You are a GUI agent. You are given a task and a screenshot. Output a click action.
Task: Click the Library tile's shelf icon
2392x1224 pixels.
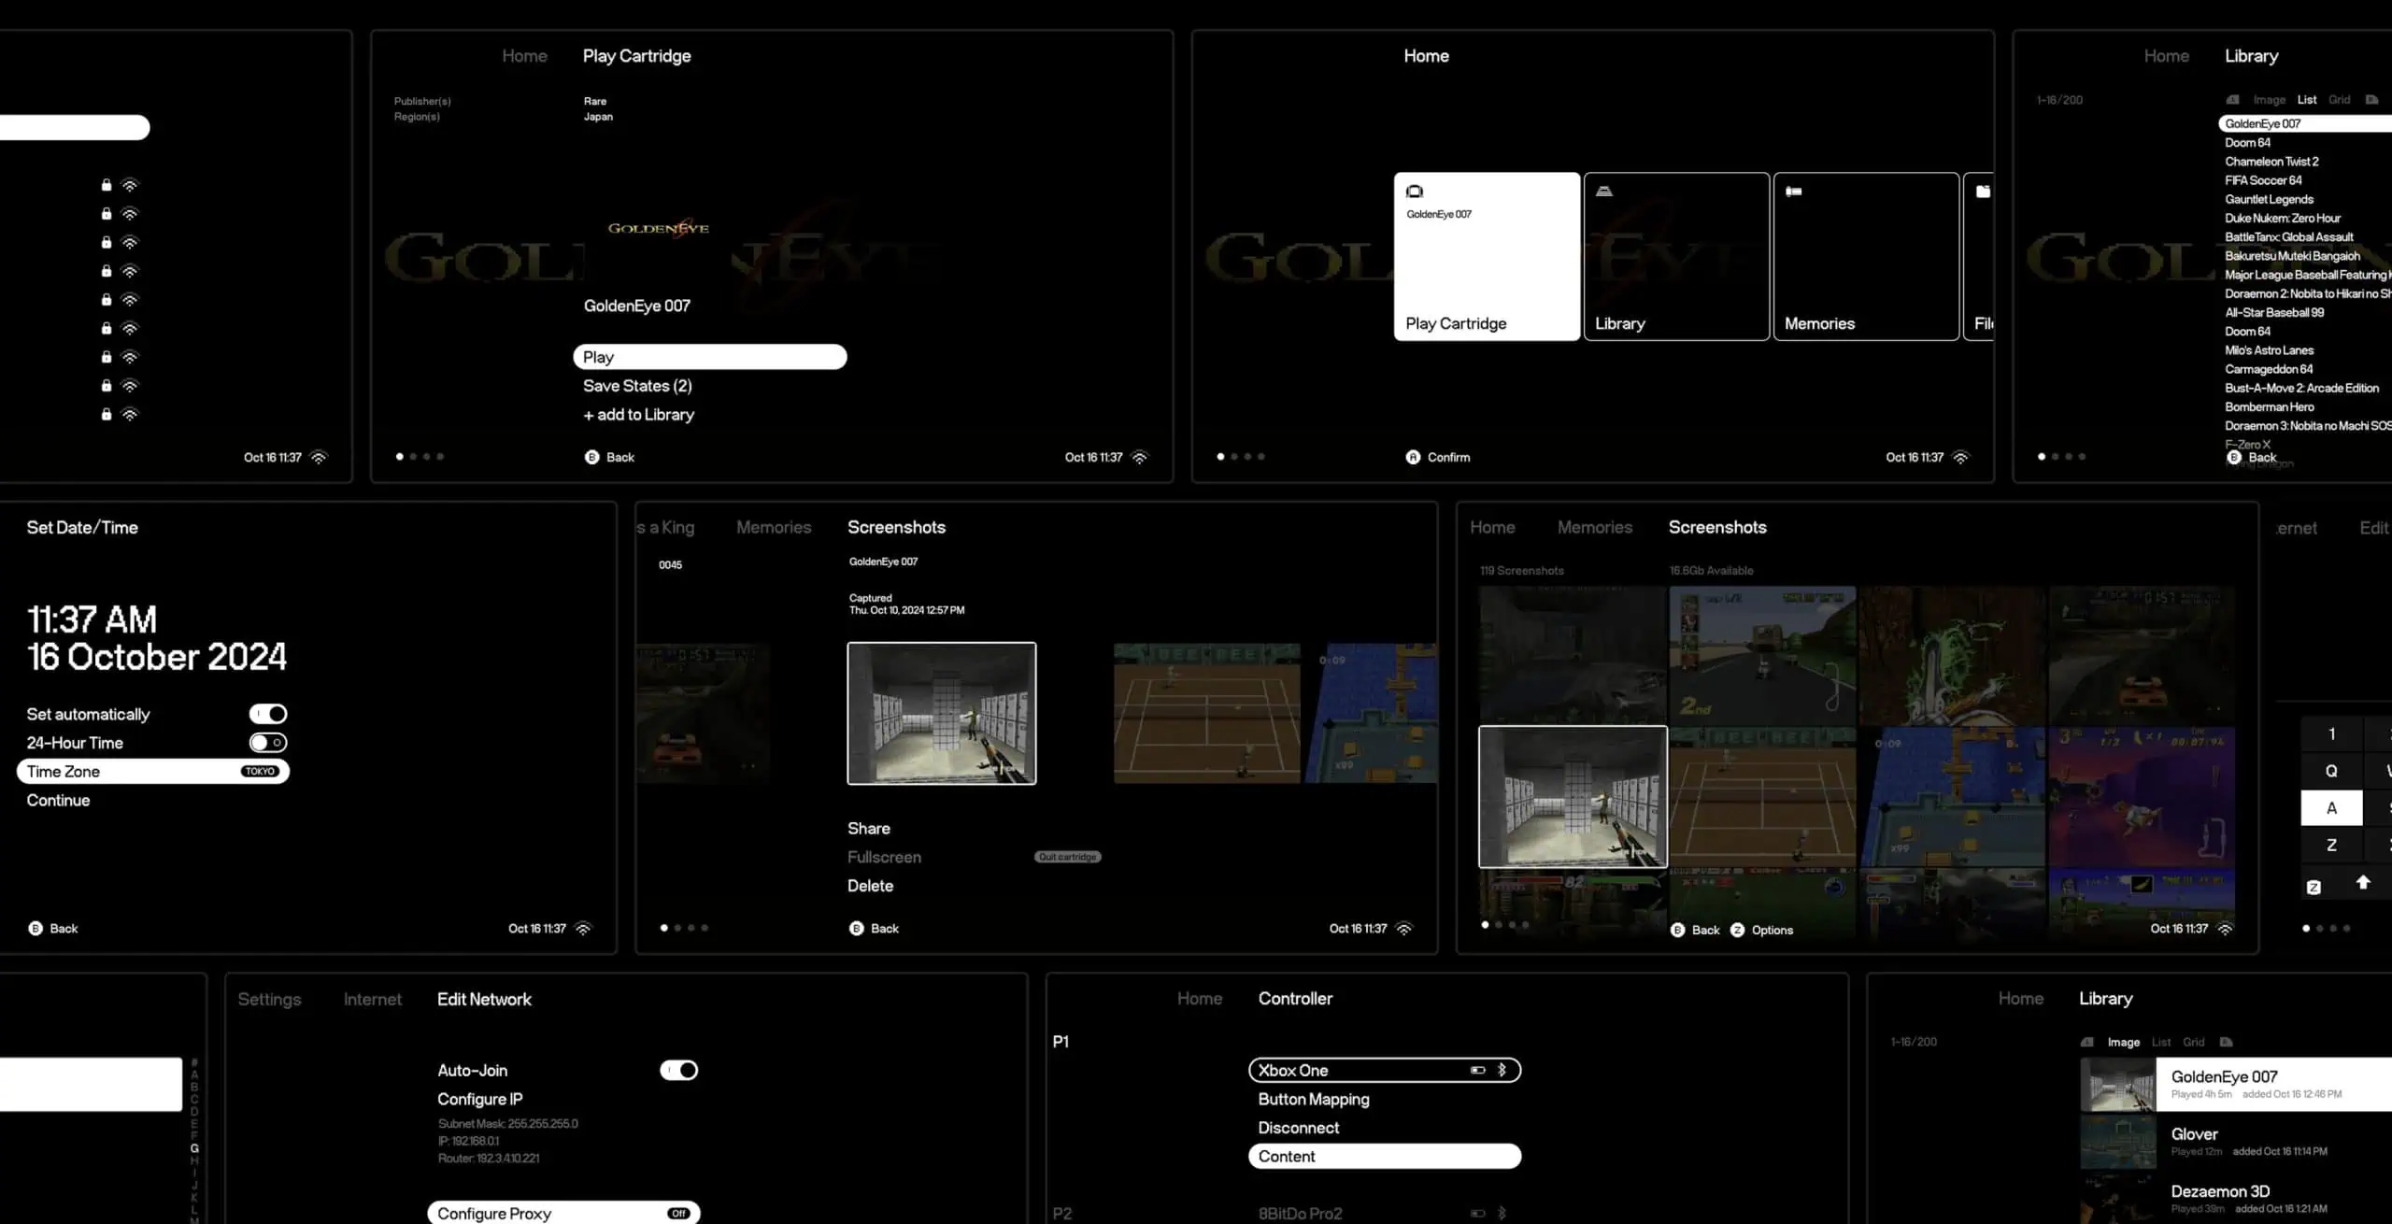pos(1604,192)
